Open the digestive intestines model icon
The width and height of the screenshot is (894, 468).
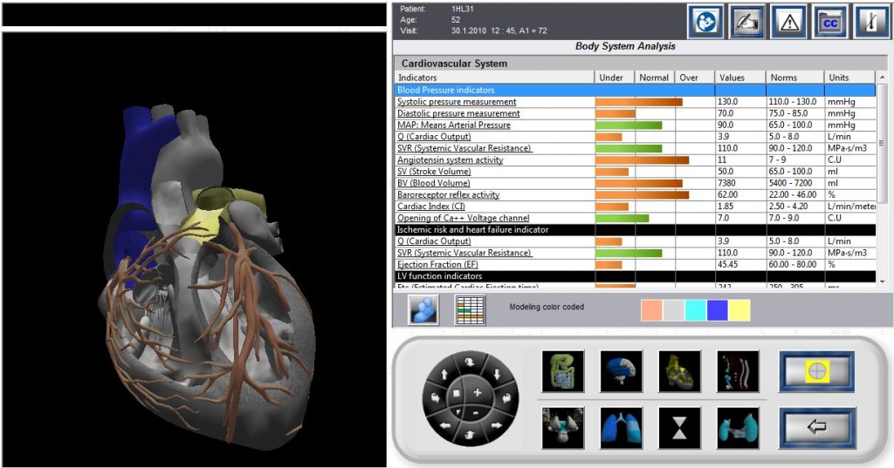[562, 371]
